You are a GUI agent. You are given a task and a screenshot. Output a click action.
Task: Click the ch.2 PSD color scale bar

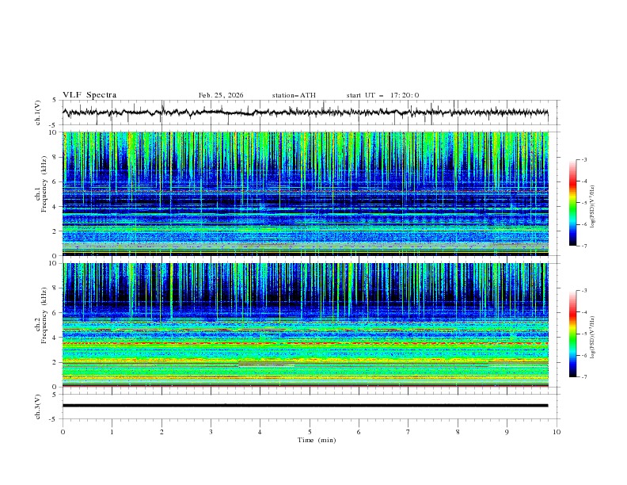tap(572, 334)
